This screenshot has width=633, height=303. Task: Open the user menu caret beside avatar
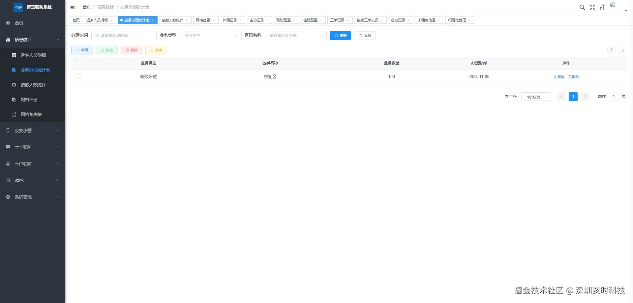(626, 11)
